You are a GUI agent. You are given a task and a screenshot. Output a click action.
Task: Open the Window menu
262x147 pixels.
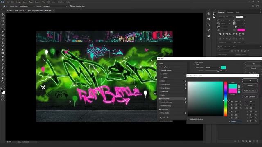[61, 2]
